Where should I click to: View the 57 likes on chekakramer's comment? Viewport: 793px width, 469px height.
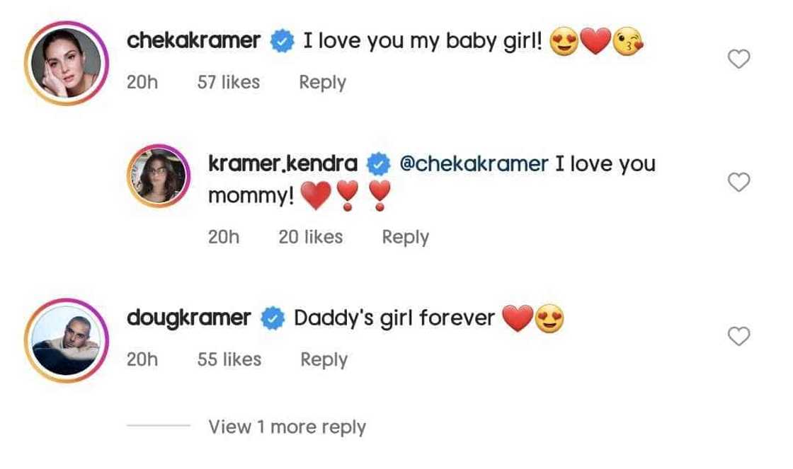point(228,82)
